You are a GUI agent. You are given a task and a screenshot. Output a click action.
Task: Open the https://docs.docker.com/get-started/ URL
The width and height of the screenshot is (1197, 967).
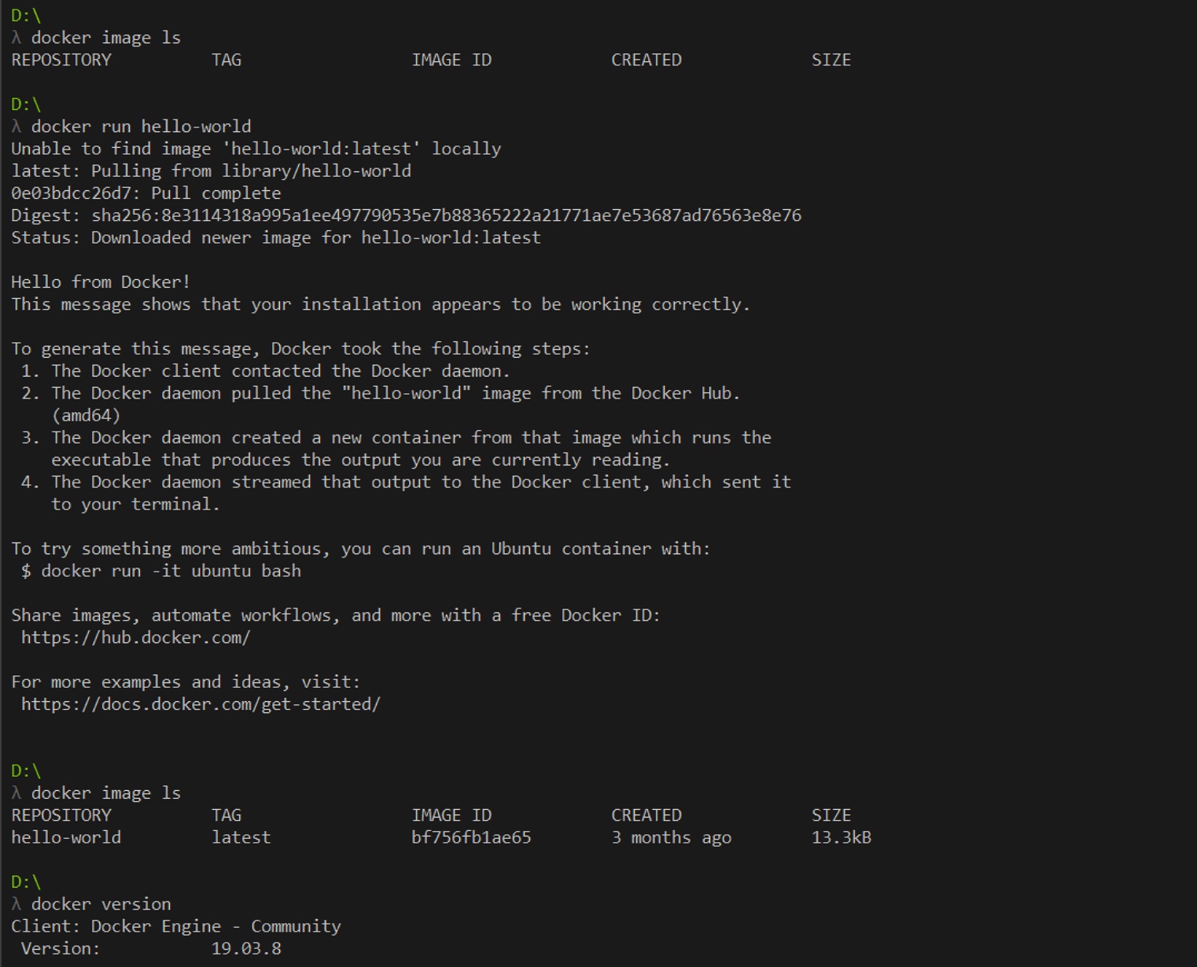(x=201, y=704)
